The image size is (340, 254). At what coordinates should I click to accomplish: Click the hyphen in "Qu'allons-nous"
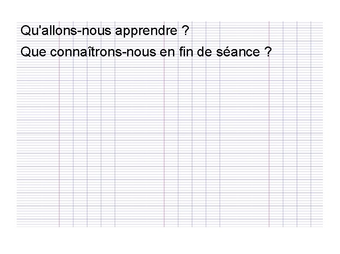click(x=79, y=32)
